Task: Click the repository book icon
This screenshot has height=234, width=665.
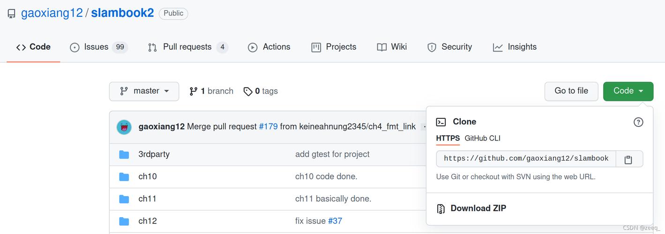Action: [x=11, y=14]
